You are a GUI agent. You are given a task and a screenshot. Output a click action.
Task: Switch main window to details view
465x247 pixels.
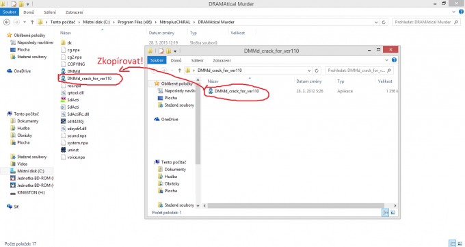point(453,244)
